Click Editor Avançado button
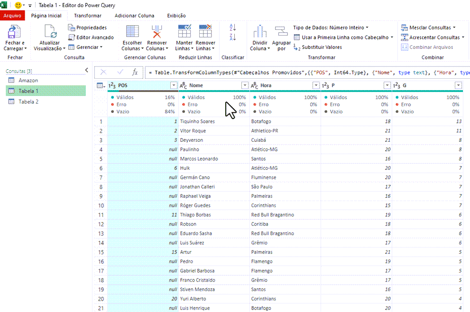 (91, 37)
